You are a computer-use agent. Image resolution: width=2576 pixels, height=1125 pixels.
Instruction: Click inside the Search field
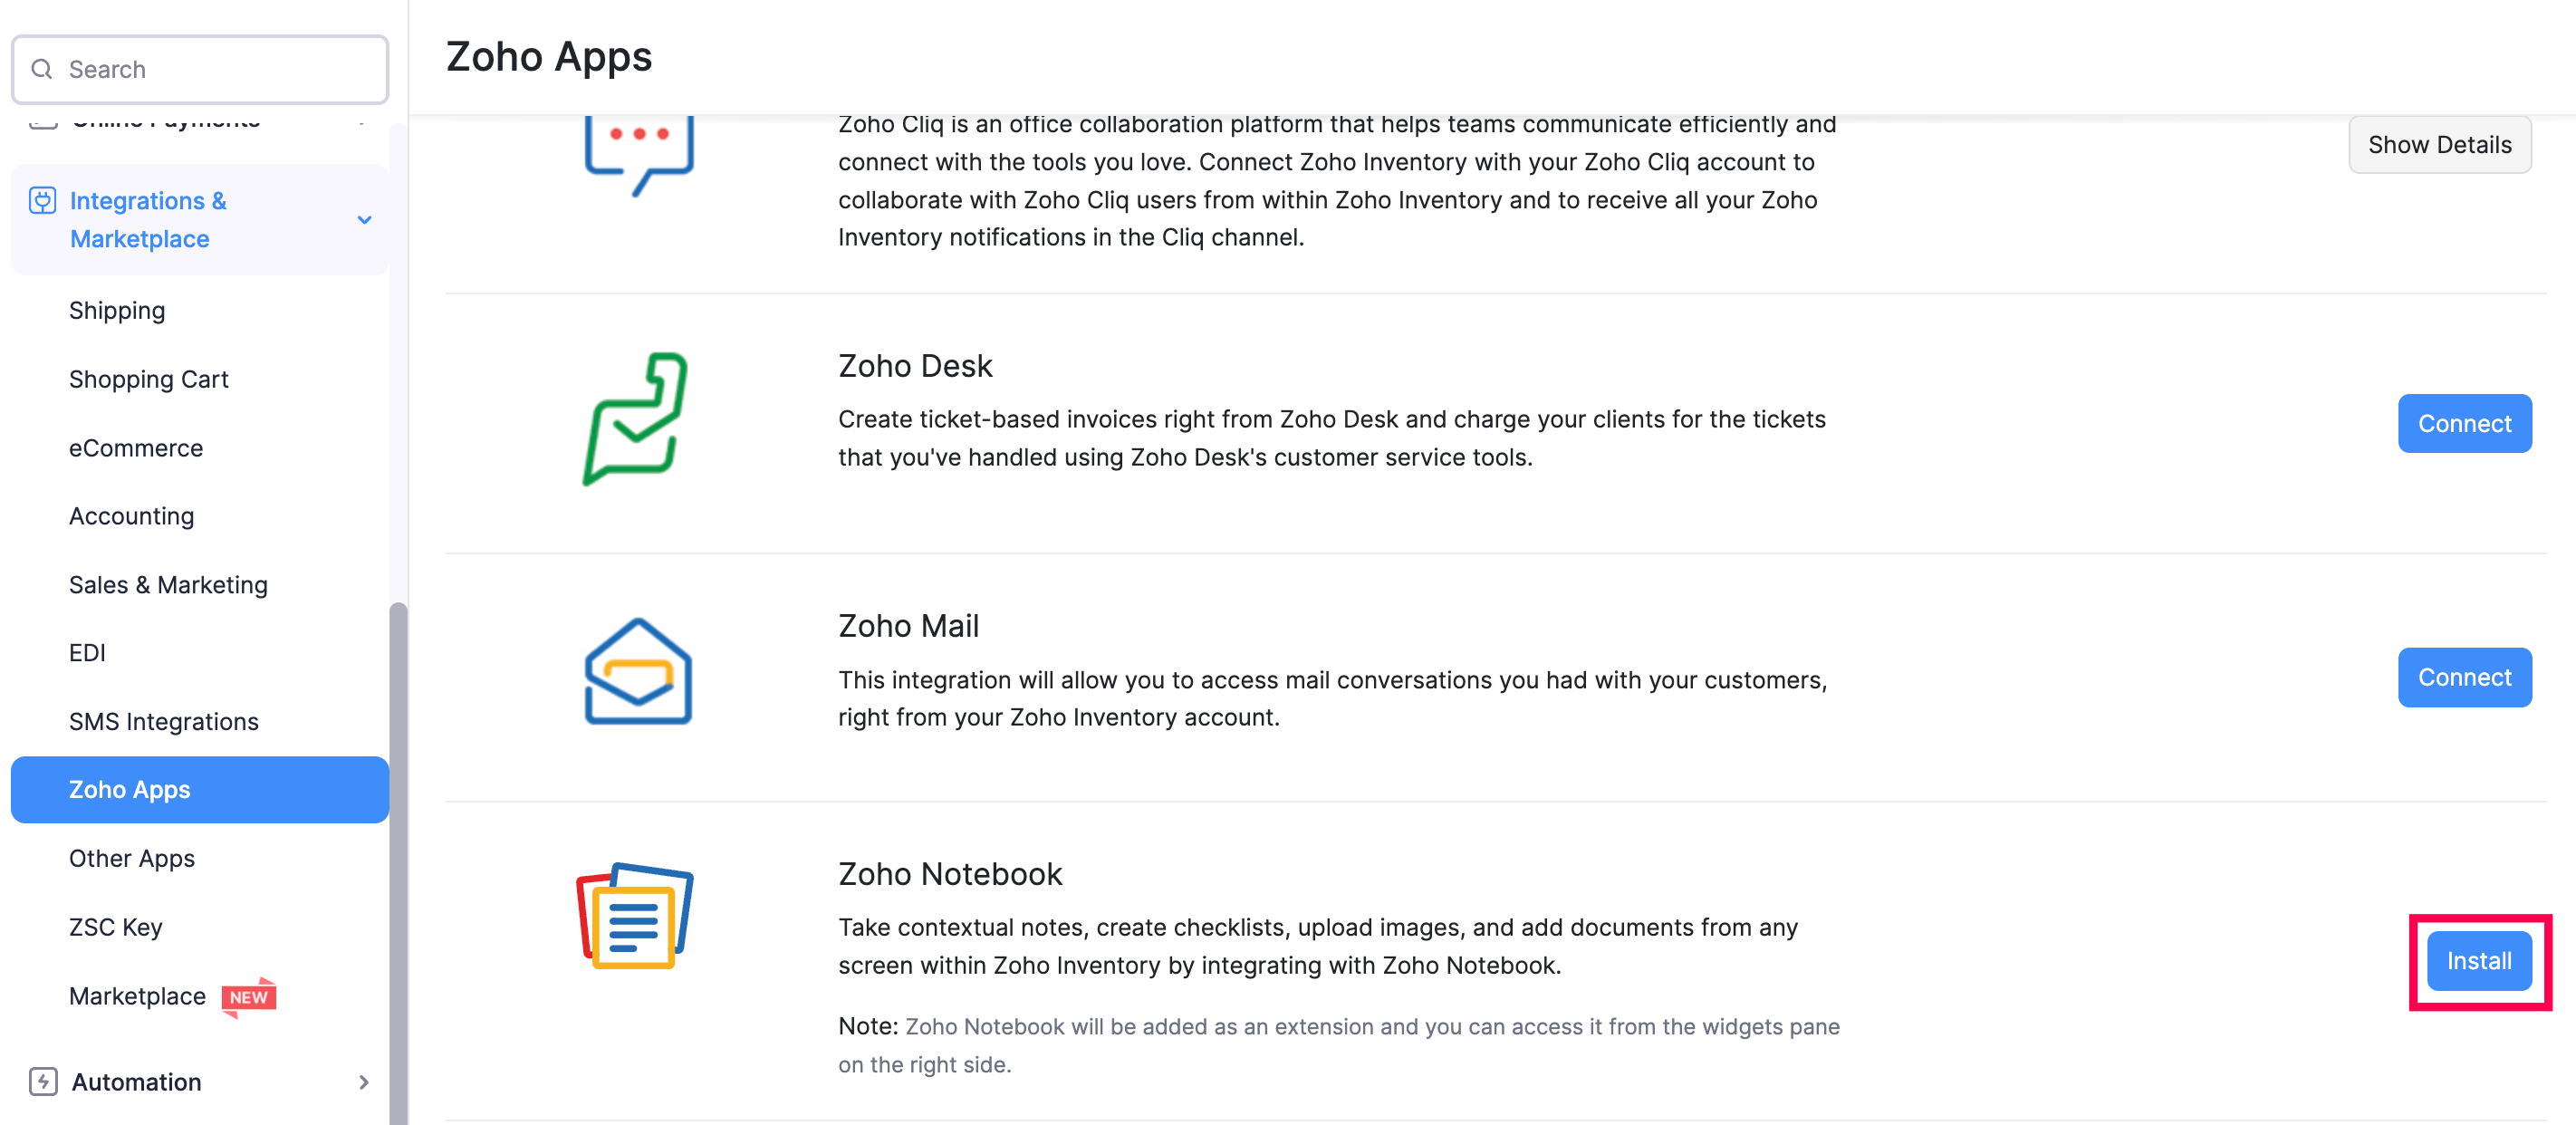200,68
